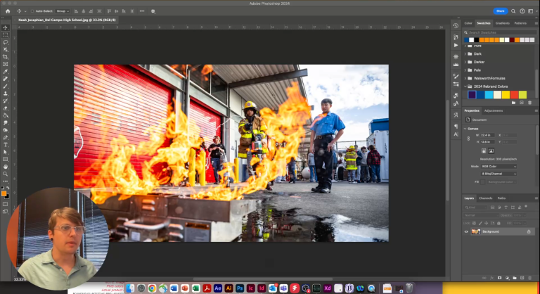Viewport: 540px width, 294px height.
Task: Collapse the 2024 Rebrand Colors folder
Action: tap(465, 87)
